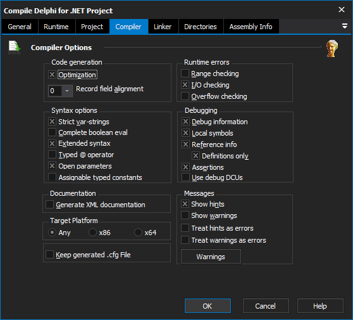This screenshot has height=320, width=353.
Task: Close the Compile Delphi dialog
Action: (x=342, y=10)
